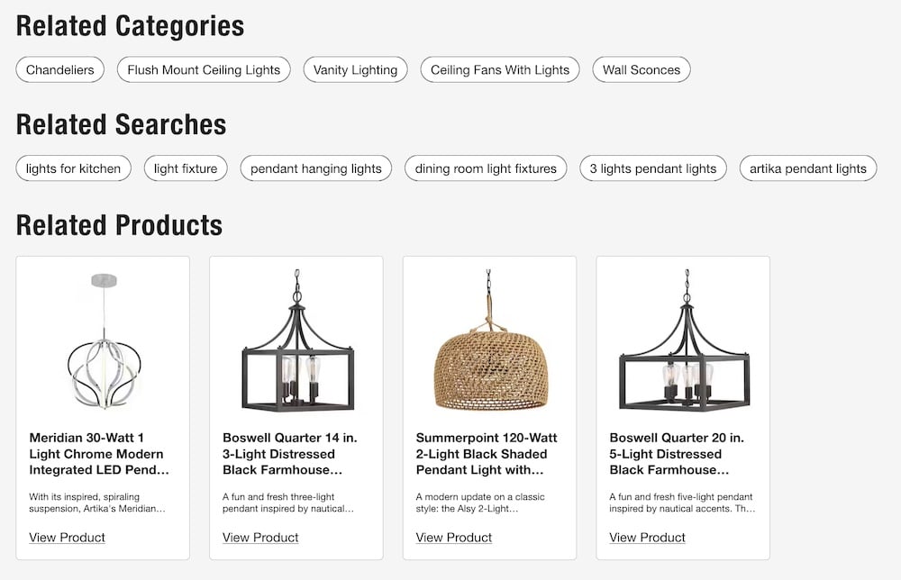The height and width of the screenshot is (580, 901).
Task: Open Boswell Quarter 14 in. pendant image
Action: click(296, 341)
